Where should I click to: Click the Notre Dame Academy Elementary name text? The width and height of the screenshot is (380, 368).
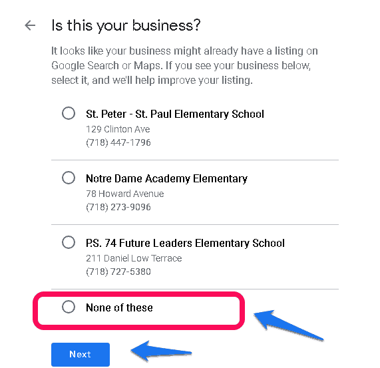tap(167, 179)
